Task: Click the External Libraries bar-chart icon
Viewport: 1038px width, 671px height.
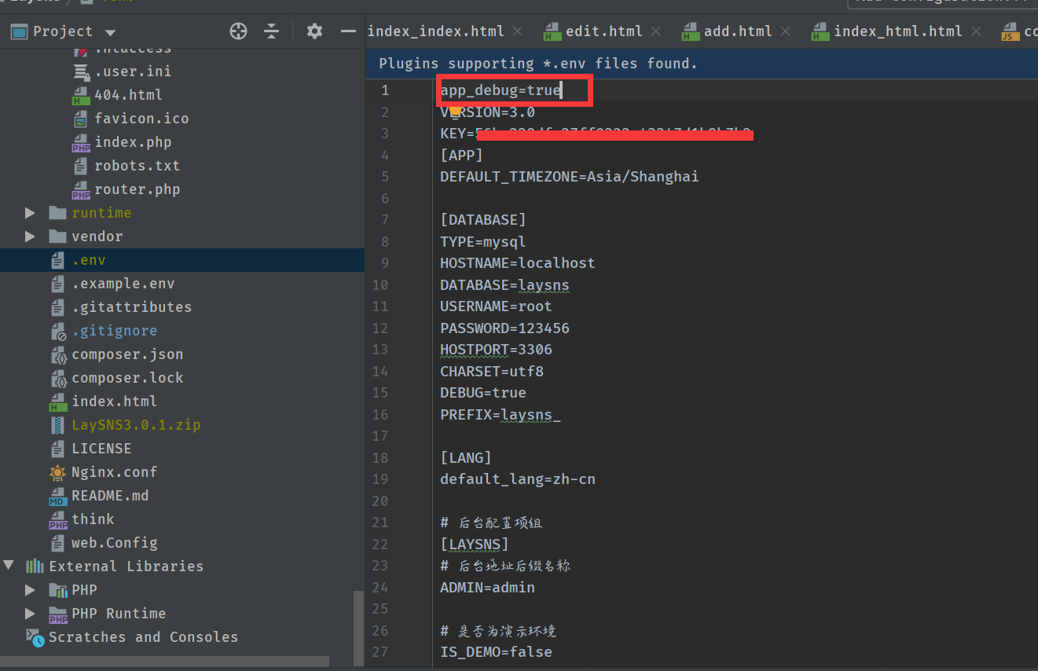Action: point(35,566)
